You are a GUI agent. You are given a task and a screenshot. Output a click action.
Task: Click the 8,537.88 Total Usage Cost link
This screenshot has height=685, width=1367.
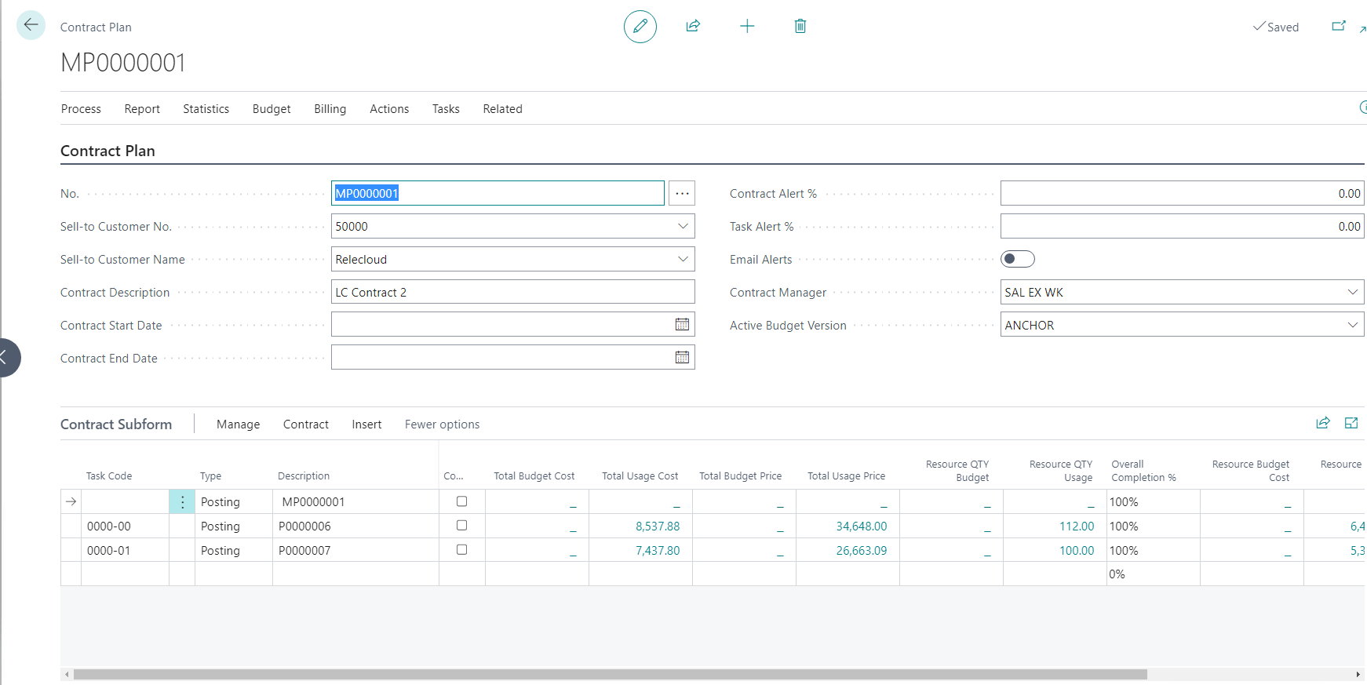(x=658, y=527)
